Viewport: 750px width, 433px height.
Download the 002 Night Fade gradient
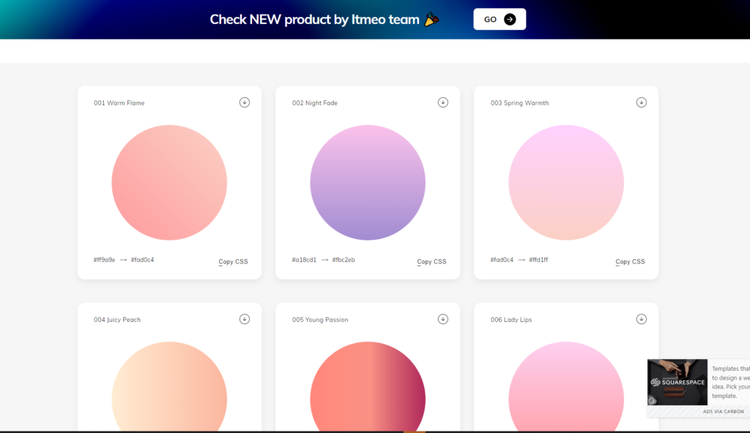pos(443,102)
